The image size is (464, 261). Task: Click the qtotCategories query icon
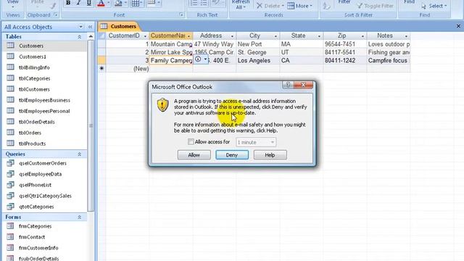(10, 206)
